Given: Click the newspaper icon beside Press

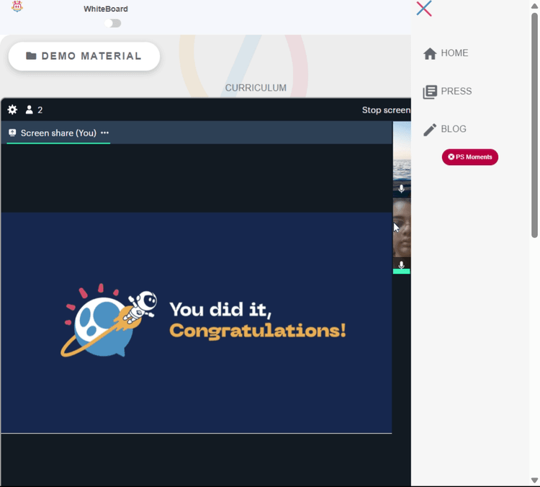Looking at the screenshot, I should 430,91.
